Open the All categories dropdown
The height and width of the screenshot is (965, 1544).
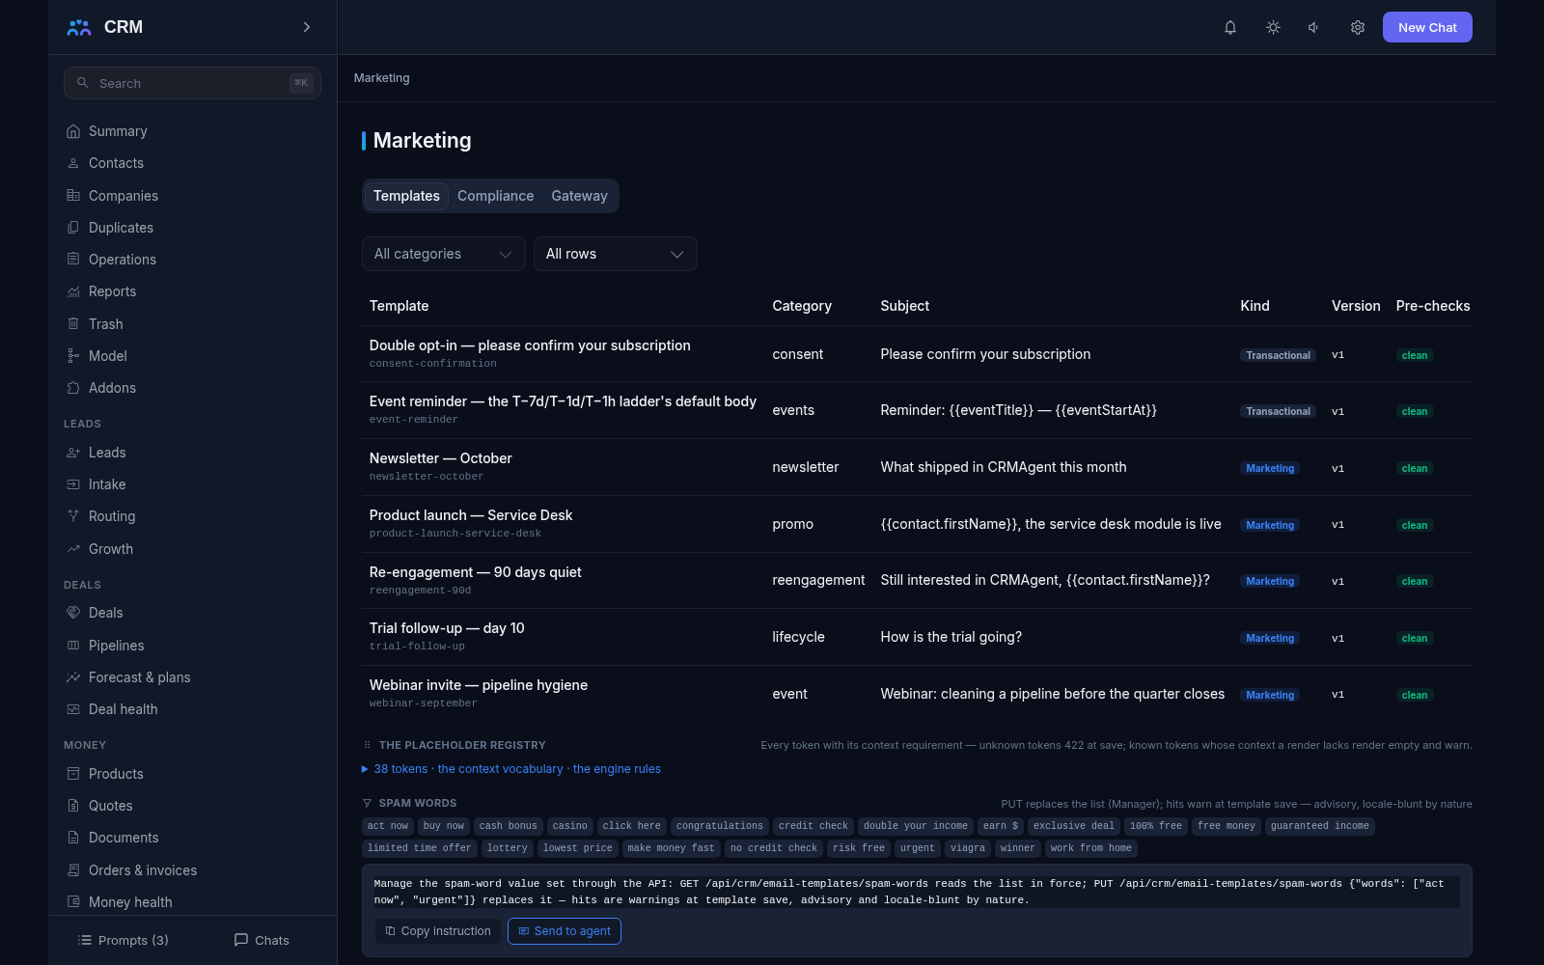443,254
